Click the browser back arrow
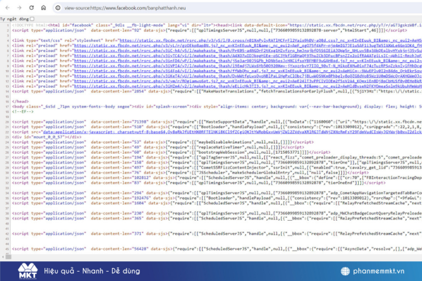 7,8
